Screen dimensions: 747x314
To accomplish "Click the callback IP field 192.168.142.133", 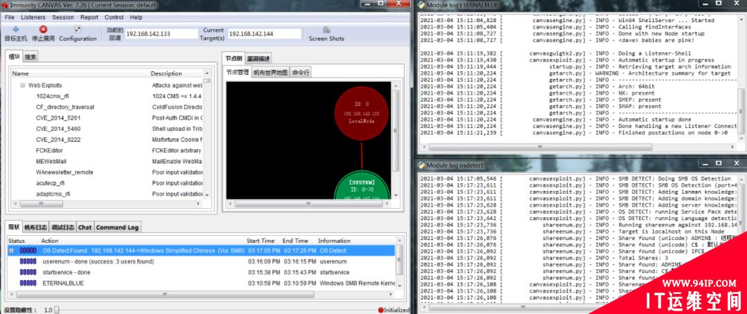I will pyautogui.click(x=161, y=34).
